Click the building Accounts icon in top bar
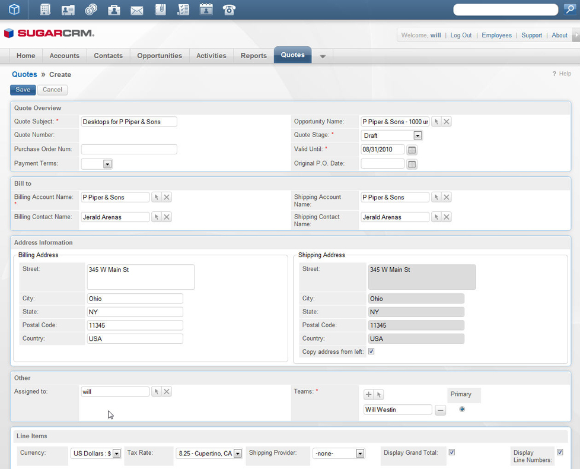Image resolution: width=580 pixels, height=469 pixels. pos(45,9)
